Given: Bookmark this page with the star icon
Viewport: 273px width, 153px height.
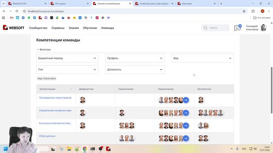Looking at the screenshot, I should pos(244,11).
